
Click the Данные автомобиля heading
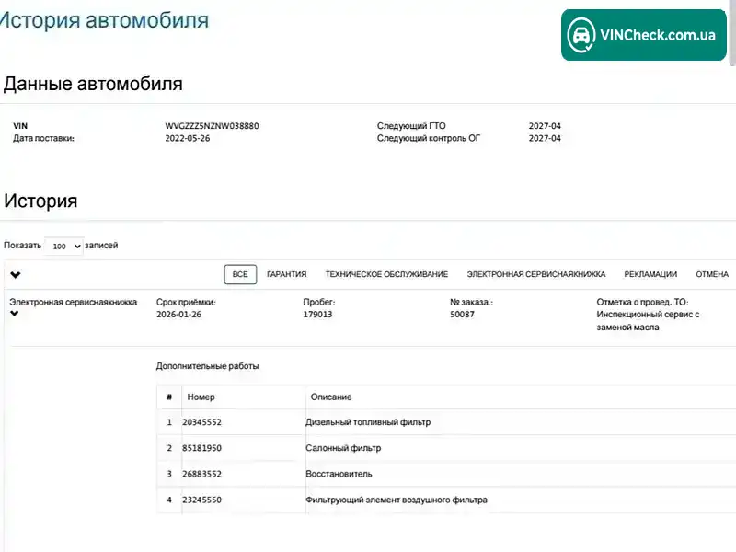coord(93,84)
